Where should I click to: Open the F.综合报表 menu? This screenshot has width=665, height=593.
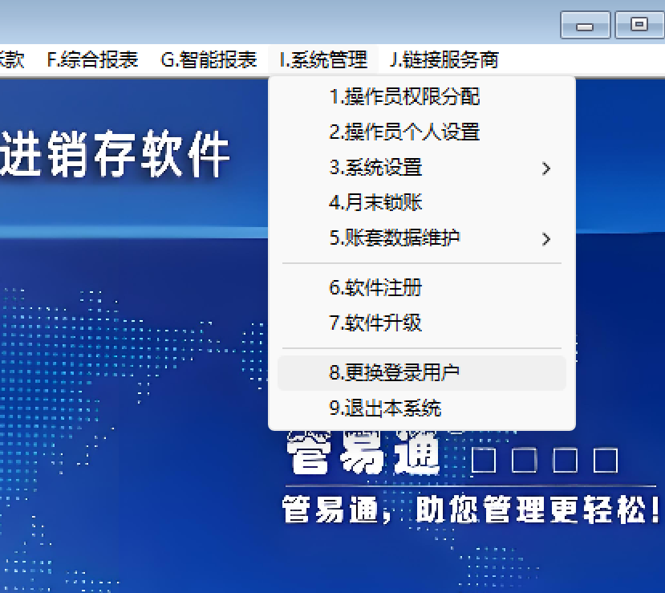click(x=92, y=59)
